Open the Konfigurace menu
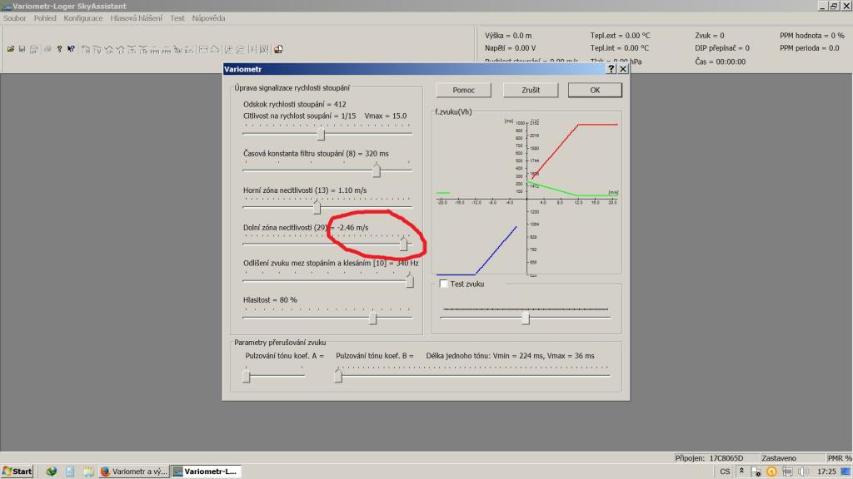Viewport: 853px width, 479px height. pyautogui.click(x=83, y=17)
